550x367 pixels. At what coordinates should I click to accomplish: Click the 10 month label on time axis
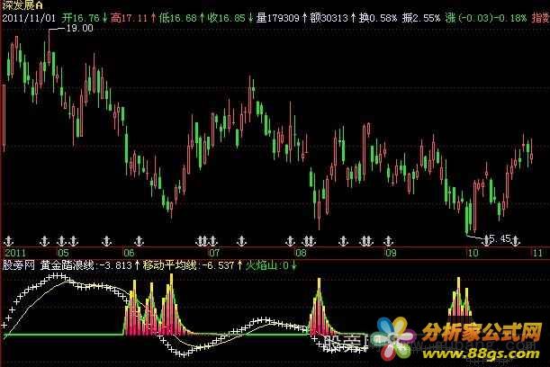tap(473, 253)
